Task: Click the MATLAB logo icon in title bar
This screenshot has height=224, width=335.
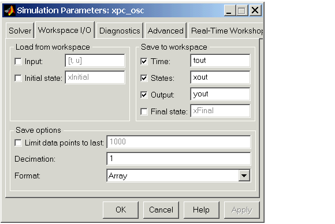Action: click(10, 10)
